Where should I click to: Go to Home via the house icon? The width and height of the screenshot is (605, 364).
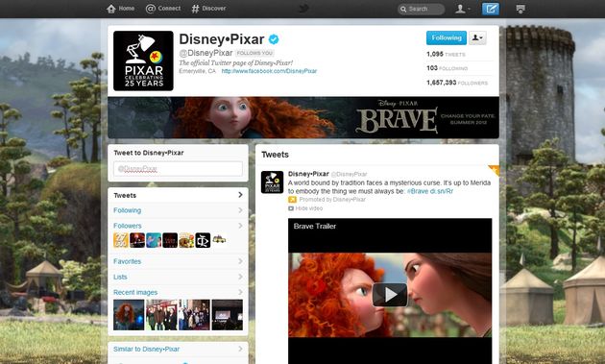pos(120,9)
